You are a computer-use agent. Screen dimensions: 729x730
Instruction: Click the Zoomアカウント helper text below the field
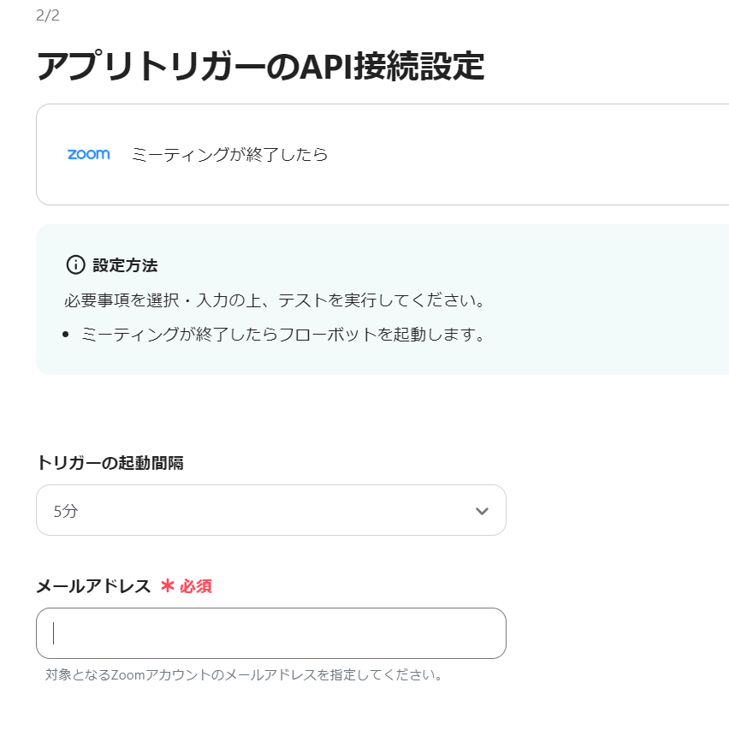click(x=245, y=674)
